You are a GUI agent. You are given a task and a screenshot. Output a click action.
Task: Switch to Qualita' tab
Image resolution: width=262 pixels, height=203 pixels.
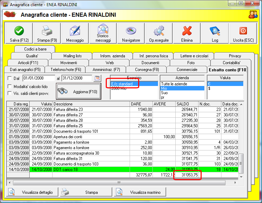coord(32,56)
